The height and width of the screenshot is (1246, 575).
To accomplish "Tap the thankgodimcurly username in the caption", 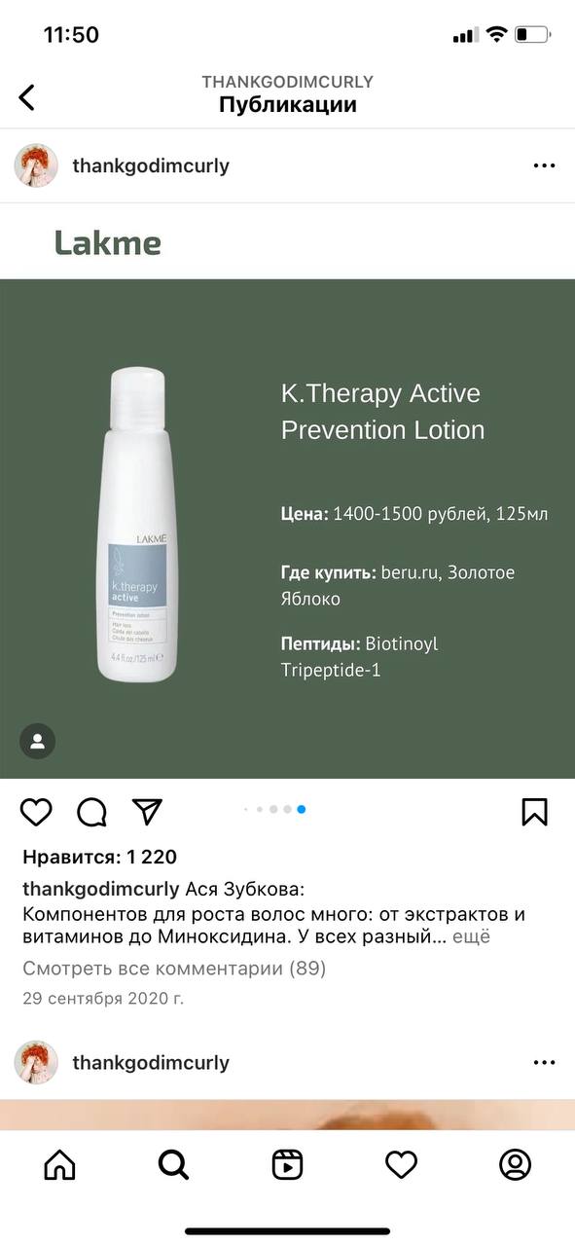I will 101,890.
